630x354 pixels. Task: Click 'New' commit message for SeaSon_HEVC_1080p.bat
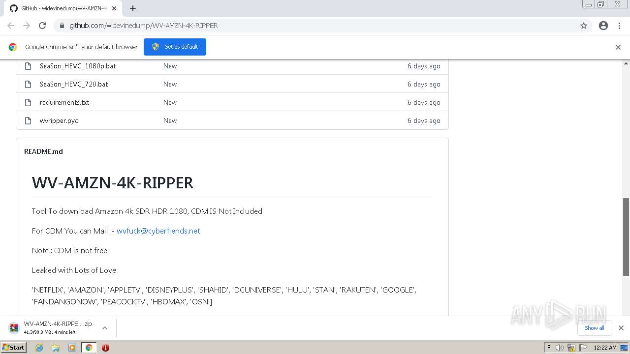(x=170, y=66)
